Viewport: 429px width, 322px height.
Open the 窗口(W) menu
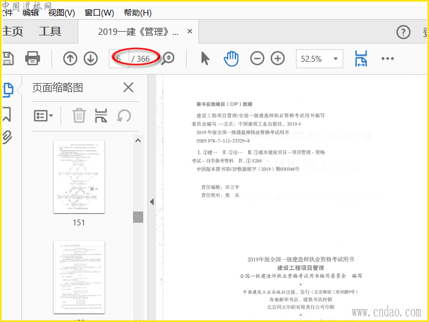[x=99, y=12]
